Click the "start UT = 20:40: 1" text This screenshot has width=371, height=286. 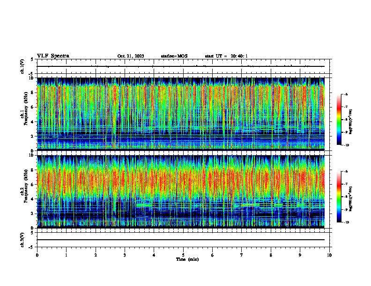coord(226,56)
